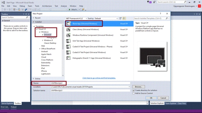Switch to the Team Explorer tab

click(x=171, y=103)
